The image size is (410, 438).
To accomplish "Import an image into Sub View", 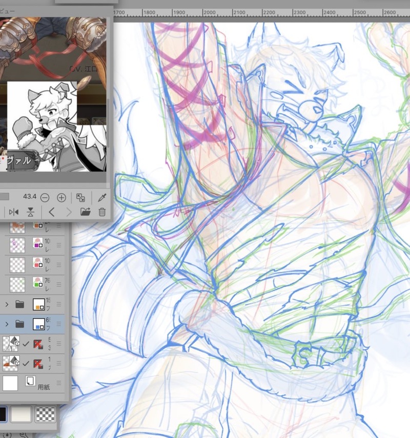I will 85,212.
